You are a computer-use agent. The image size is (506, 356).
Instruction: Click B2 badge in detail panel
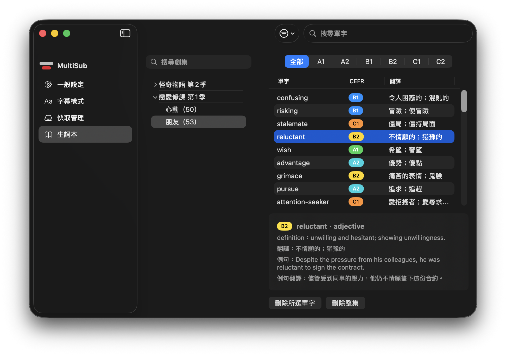(x=284, y=226)
